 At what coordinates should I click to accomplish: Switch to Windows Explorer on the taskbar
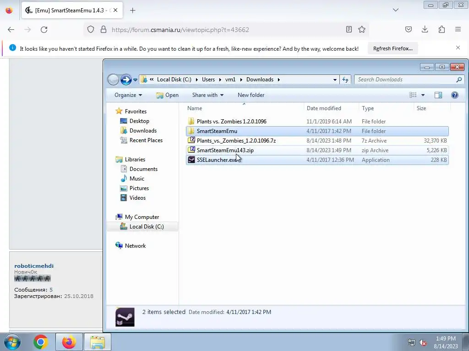click(x=98, y=342)
